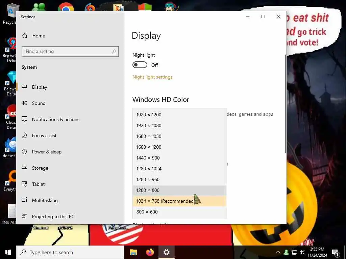Open Google Chrome desktop icon
Viewport: 346px width, 259px height.
coord(66,7)
